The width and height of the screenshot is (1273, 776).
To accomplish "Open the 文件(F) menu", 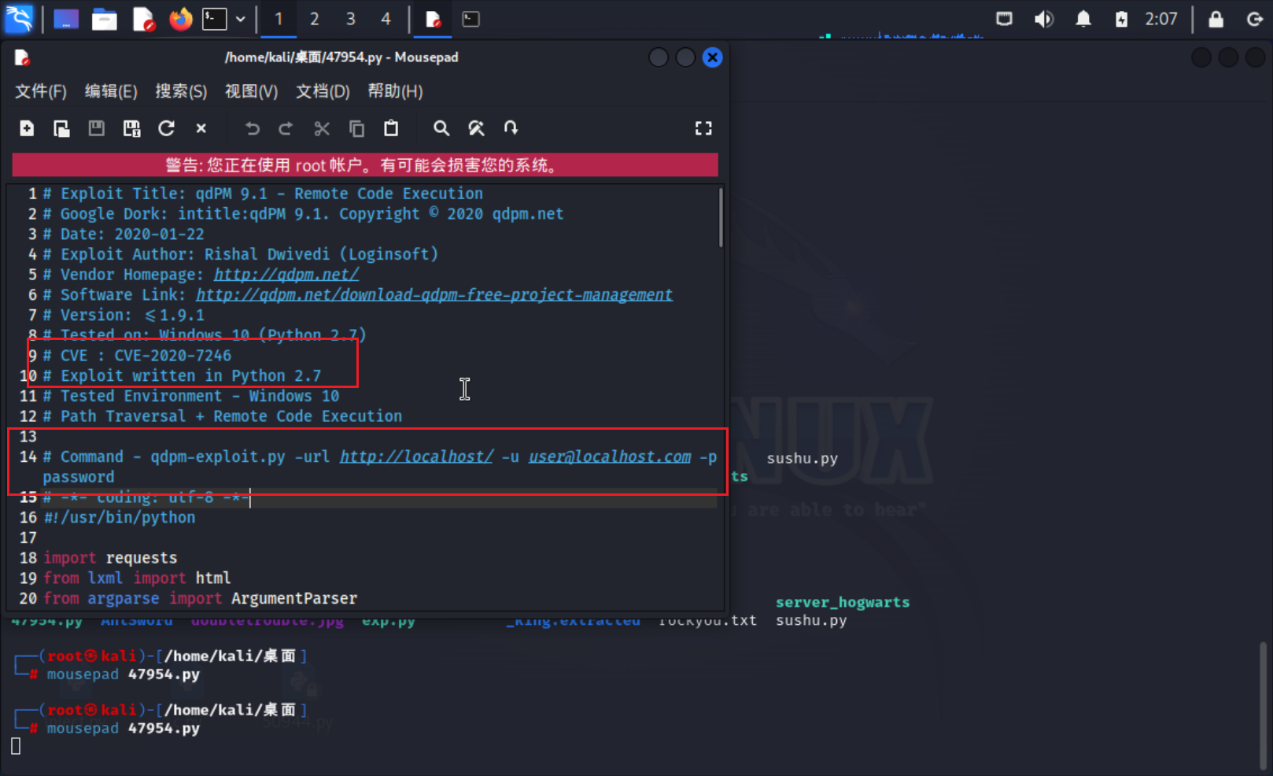I will point(41,91).
